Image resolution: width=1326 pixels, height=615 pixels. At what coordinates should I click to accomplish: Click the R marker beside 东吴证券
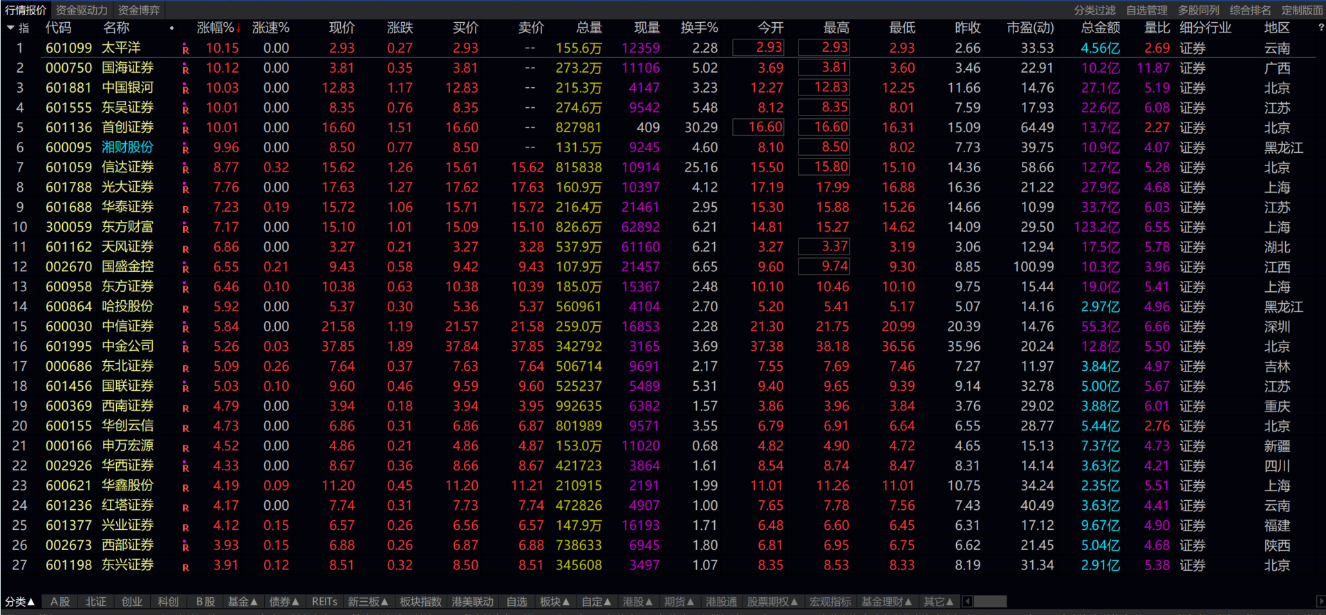[185, 109]
